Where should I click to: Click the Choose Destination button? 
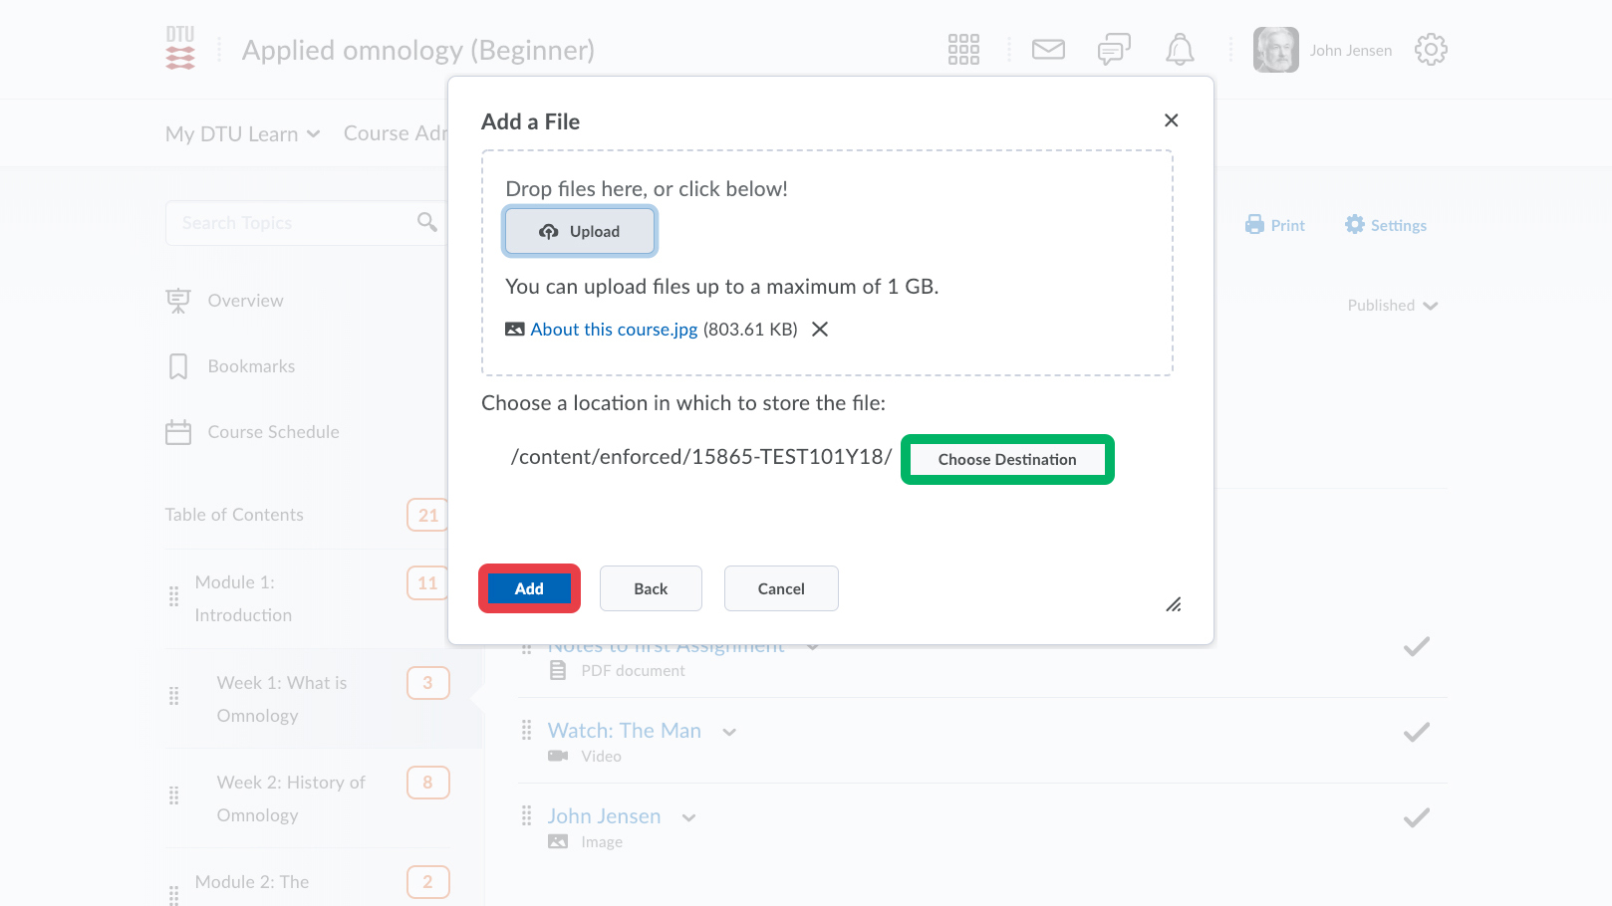1006,459
